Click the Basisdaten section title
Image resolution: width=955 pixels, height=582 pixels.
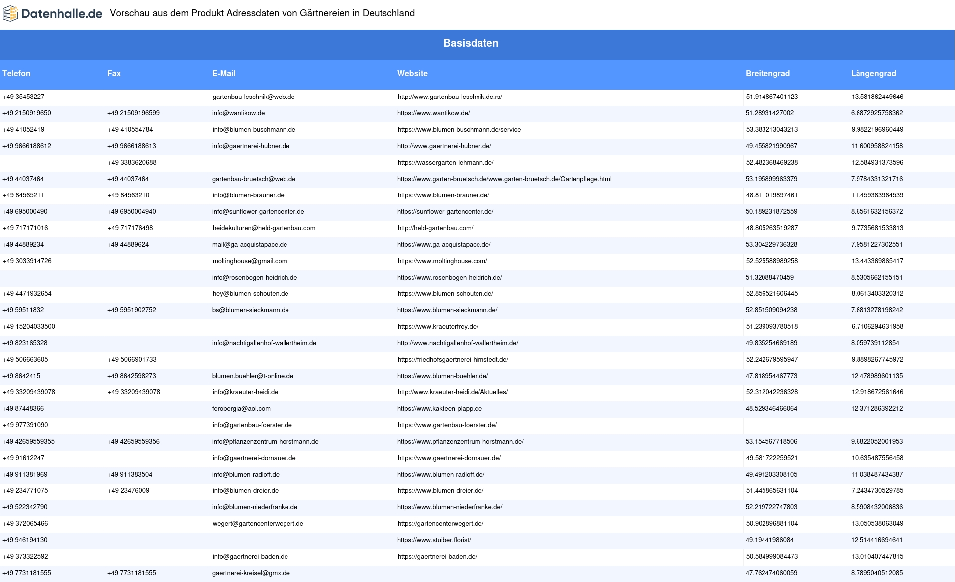pos(471,43)
